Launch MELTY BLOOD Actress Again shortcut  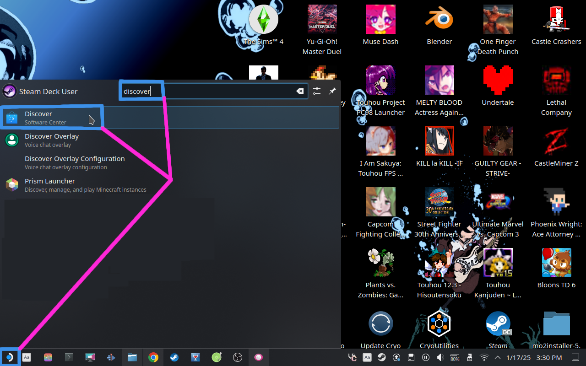tap(439, 91)
